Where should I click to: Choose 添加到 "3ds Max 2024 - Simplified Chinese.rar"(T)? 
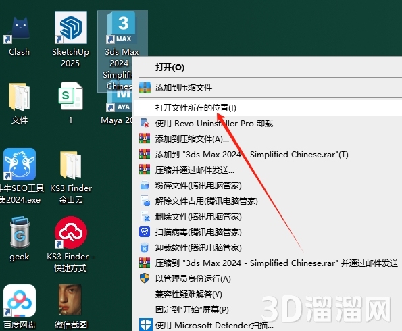point(268,154)
